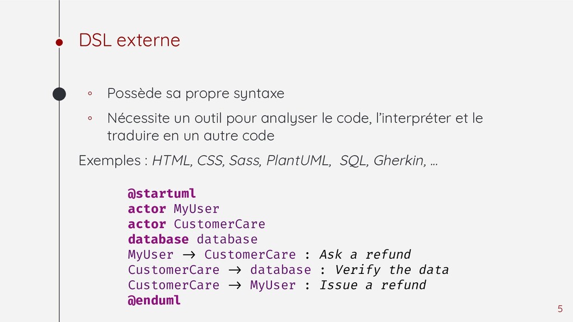Click the word 'SQL' in examples
The width and height of the screenshot is (573, 322).
click(x=353, y=160)
